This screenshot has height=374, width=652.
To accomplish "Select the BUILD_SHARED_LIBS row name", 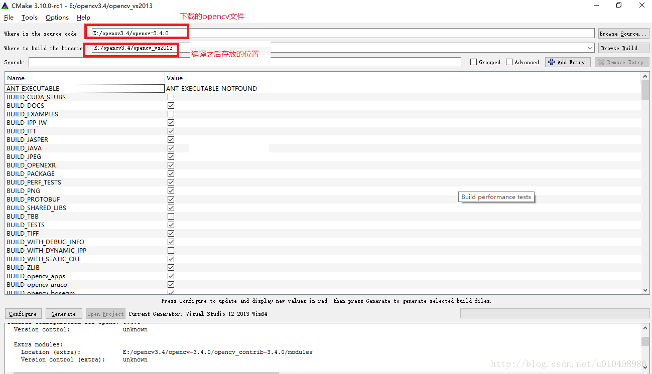I will pyautogui.click(x=36, y=208).
